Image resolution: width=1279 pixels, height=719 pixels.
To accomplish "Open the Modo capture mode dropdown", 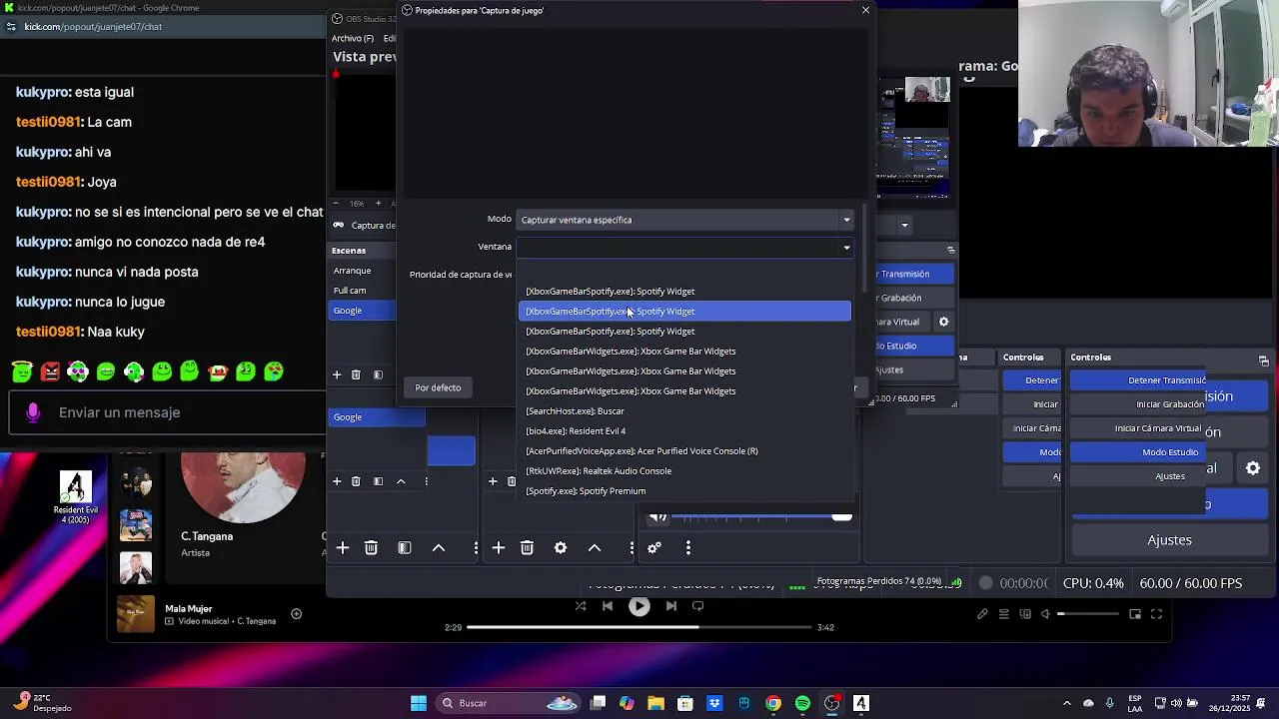I will [685, 220].
